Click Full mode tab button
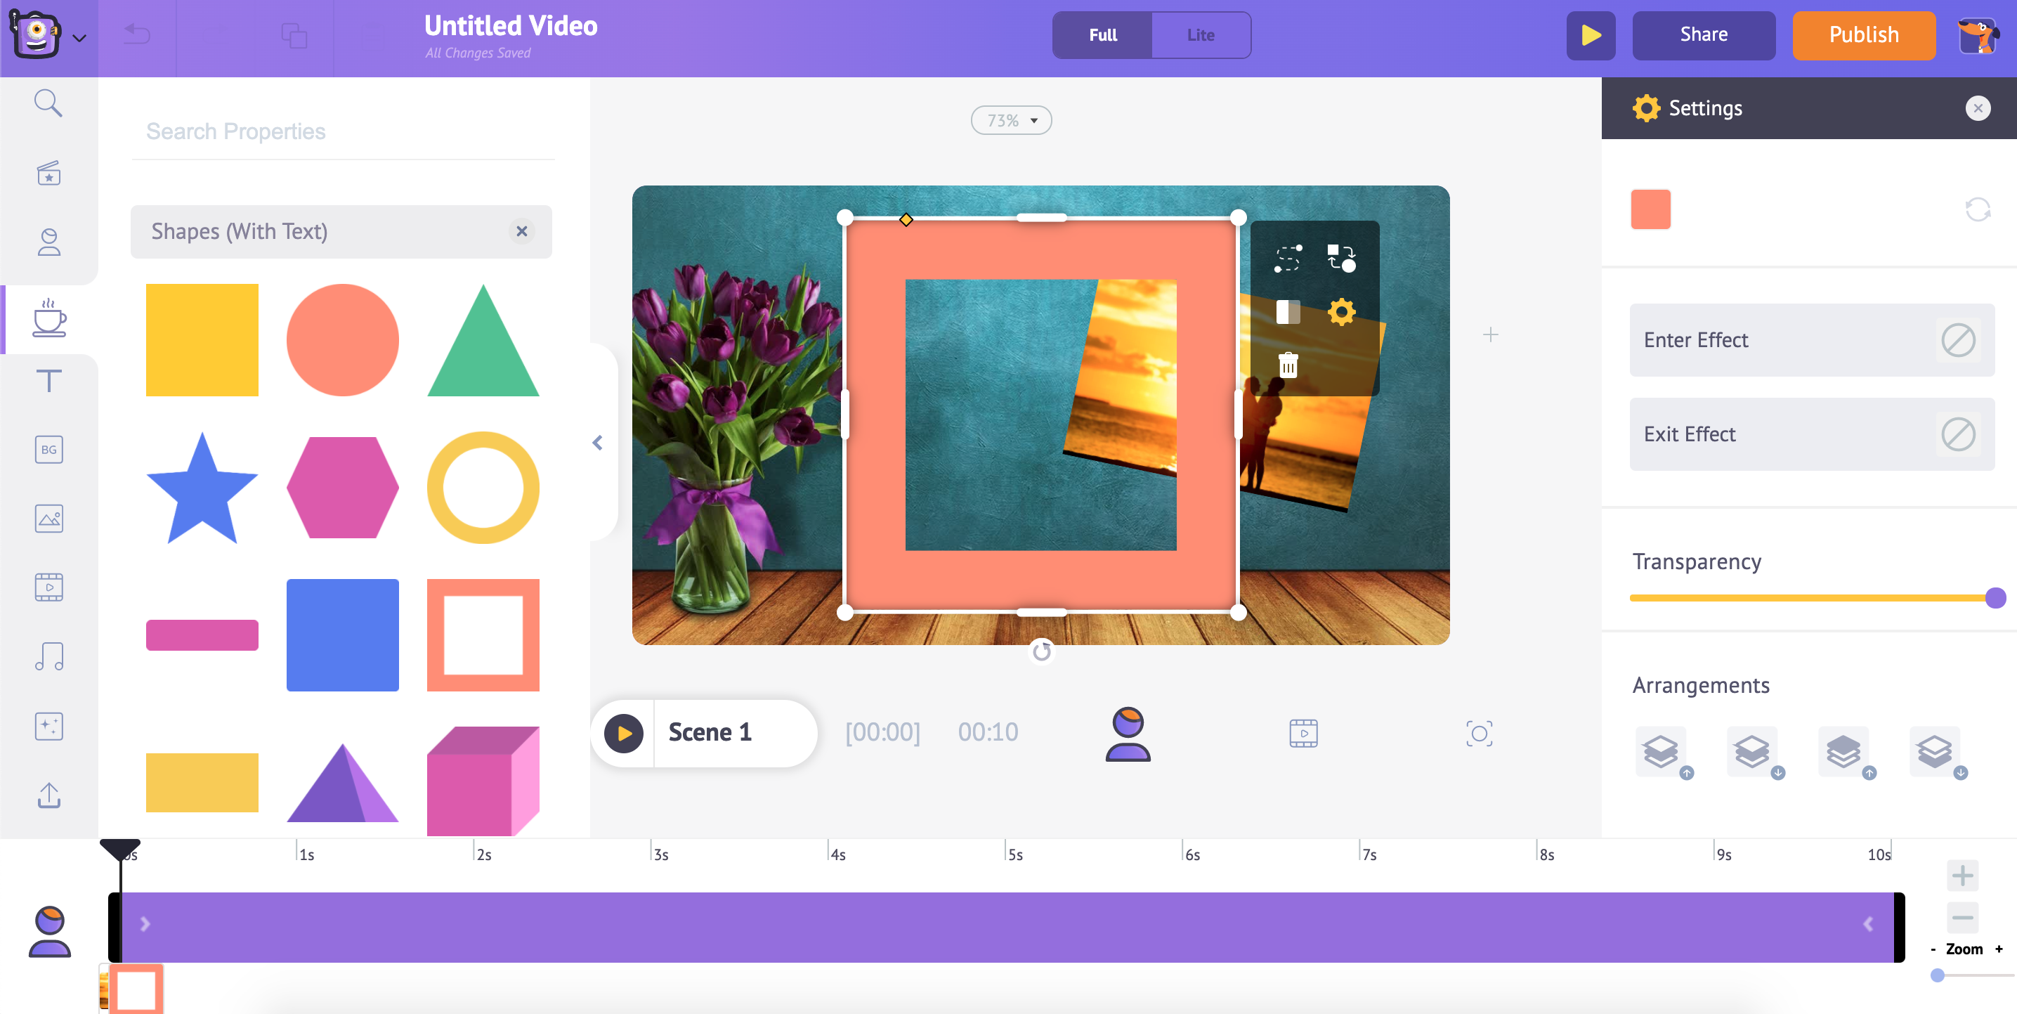Viewport: 2017px width, 1014px height. tap(1102, 35)
